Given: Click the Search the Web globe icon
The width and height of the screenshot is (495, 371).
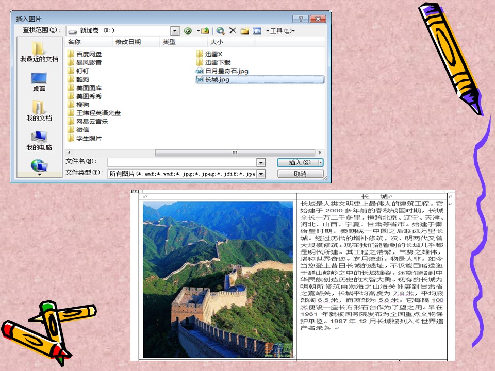Looking at the screenshot, I should [x=220, y=30].
